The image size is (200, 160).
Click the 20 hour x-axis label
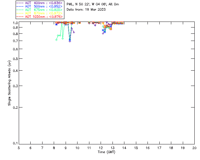pos(194,148)
